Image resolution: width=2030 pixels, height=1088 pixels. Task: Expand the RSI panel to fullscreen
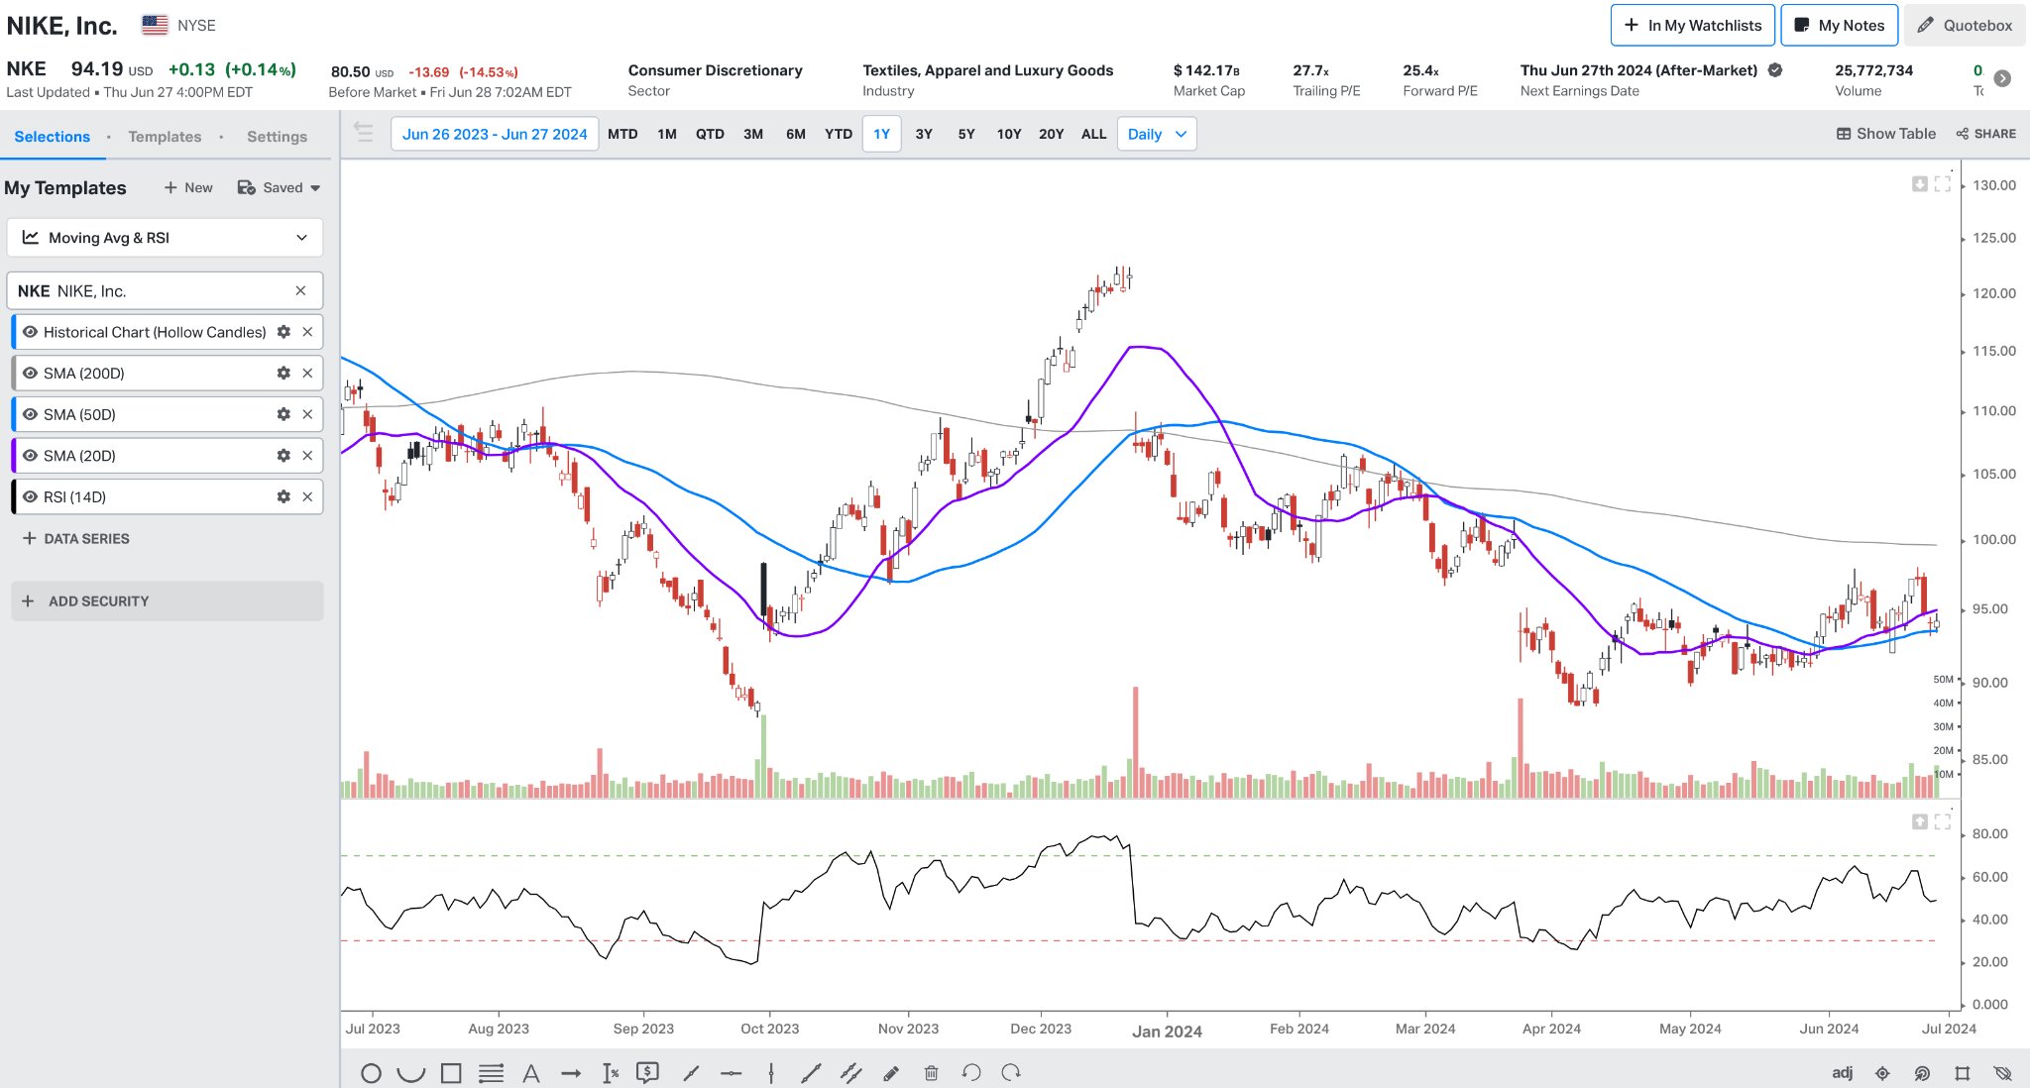click(1943, 821)
